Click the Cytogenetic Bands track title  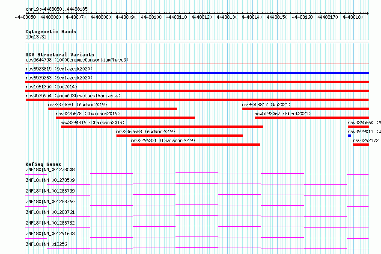point(51,32)
